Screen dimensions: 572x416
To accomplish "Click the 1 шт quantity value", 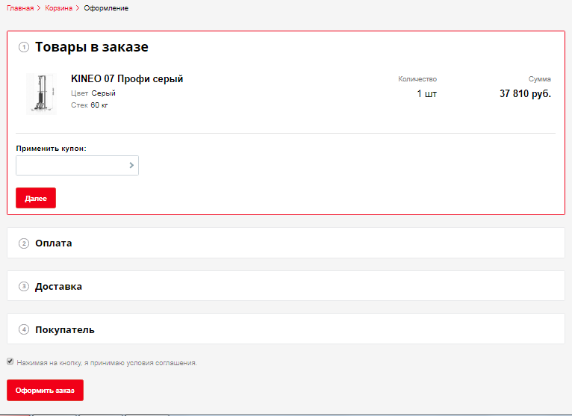I will pos(427,94).
